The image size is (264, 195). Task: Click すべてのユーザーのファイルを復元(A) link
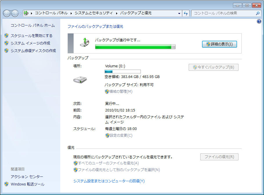(108, 163)
